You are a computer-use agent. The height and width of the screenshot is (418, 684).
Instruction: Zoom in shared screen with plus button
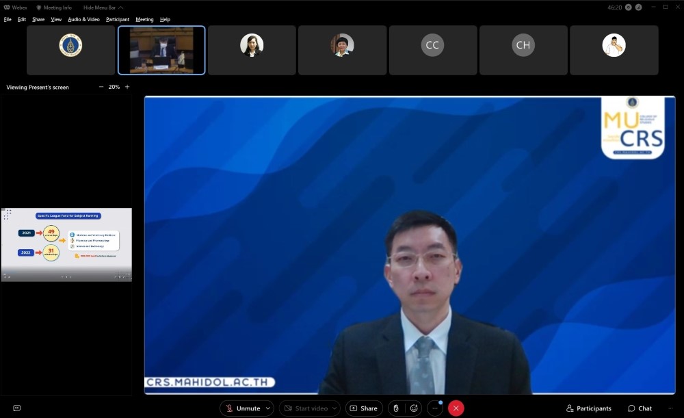coord(127,87)
